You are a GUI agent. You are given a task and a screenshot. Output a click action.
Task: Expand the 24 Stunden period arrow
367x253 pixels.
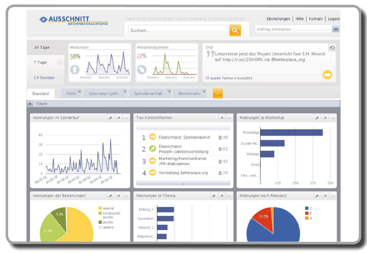coord(60,78)
